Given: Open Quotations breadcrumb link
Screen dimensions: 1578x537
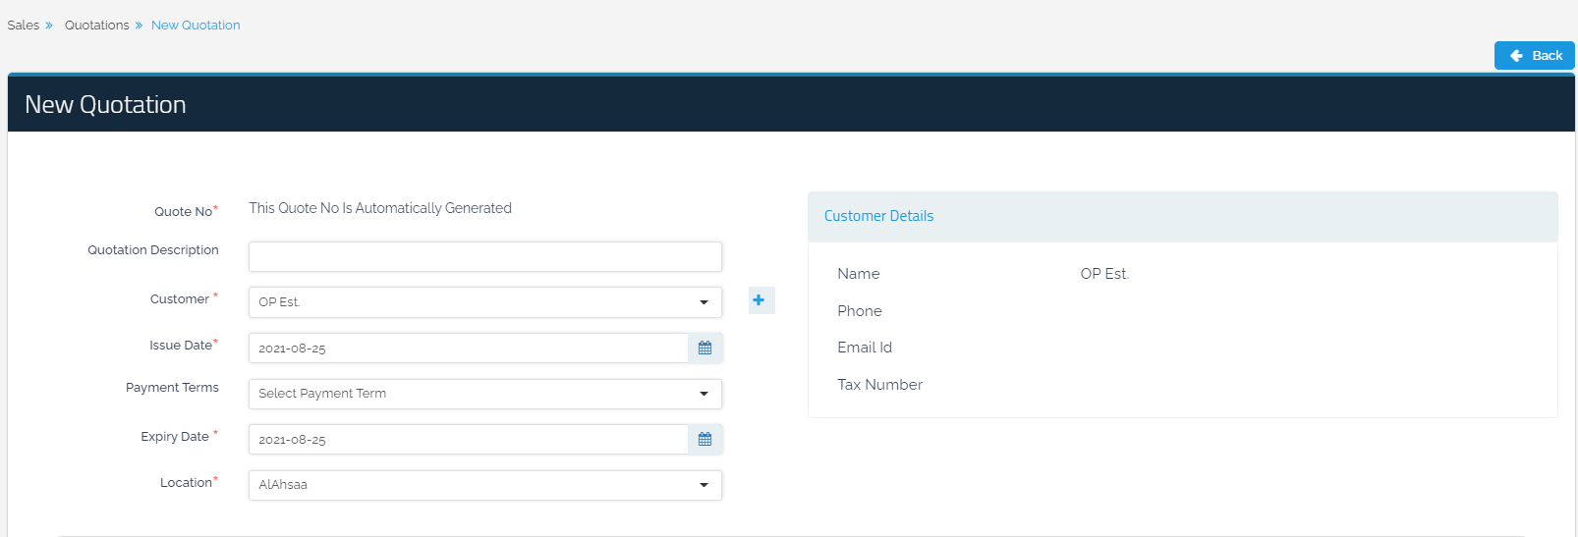Looking at the screenshot, I should pyautogui.click(x=97, y=26).
